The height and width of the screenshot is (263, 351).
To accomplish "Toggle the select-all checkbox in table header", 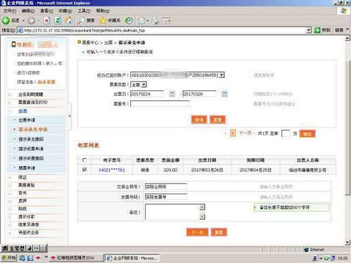I will click(85, 160).
